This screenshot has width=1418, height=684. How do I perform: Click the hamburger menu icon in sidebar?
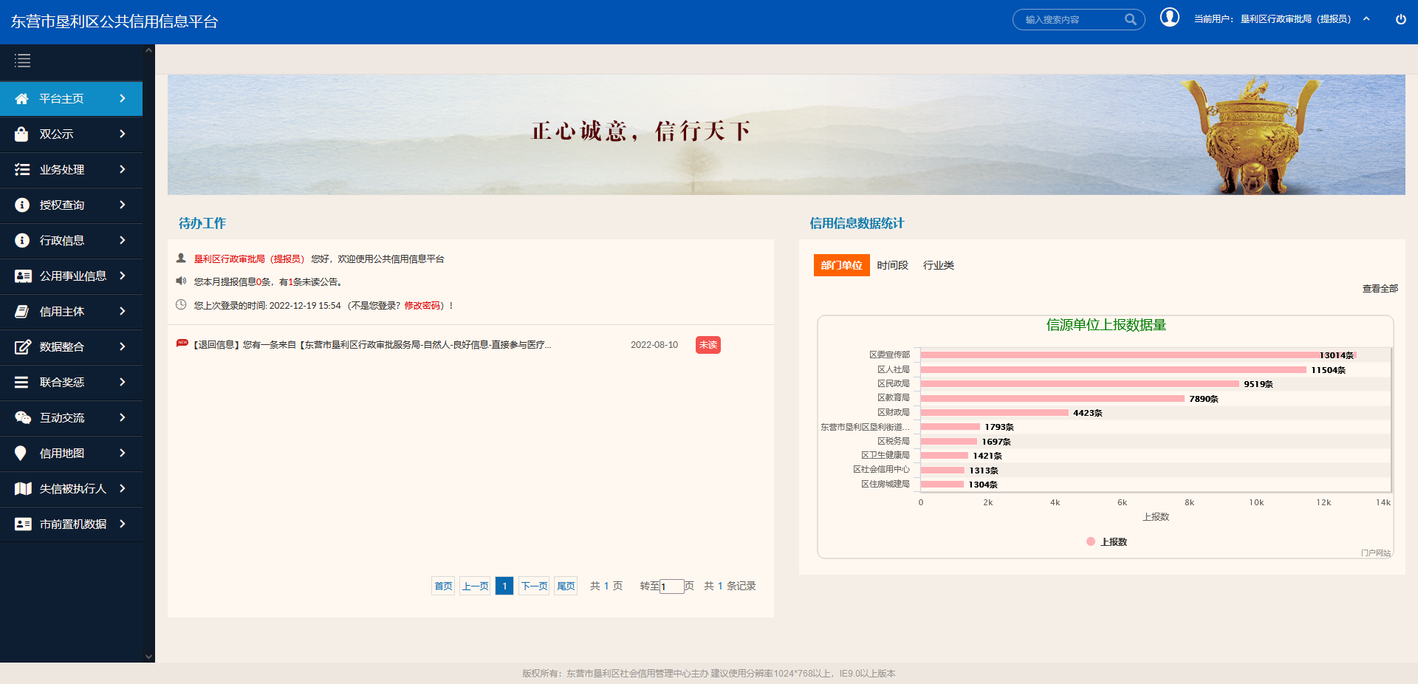(23, 61)
